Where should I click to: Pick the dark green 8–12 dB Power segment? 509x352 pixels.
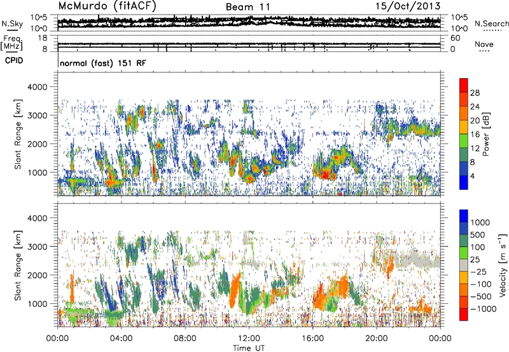click(464, 155)
